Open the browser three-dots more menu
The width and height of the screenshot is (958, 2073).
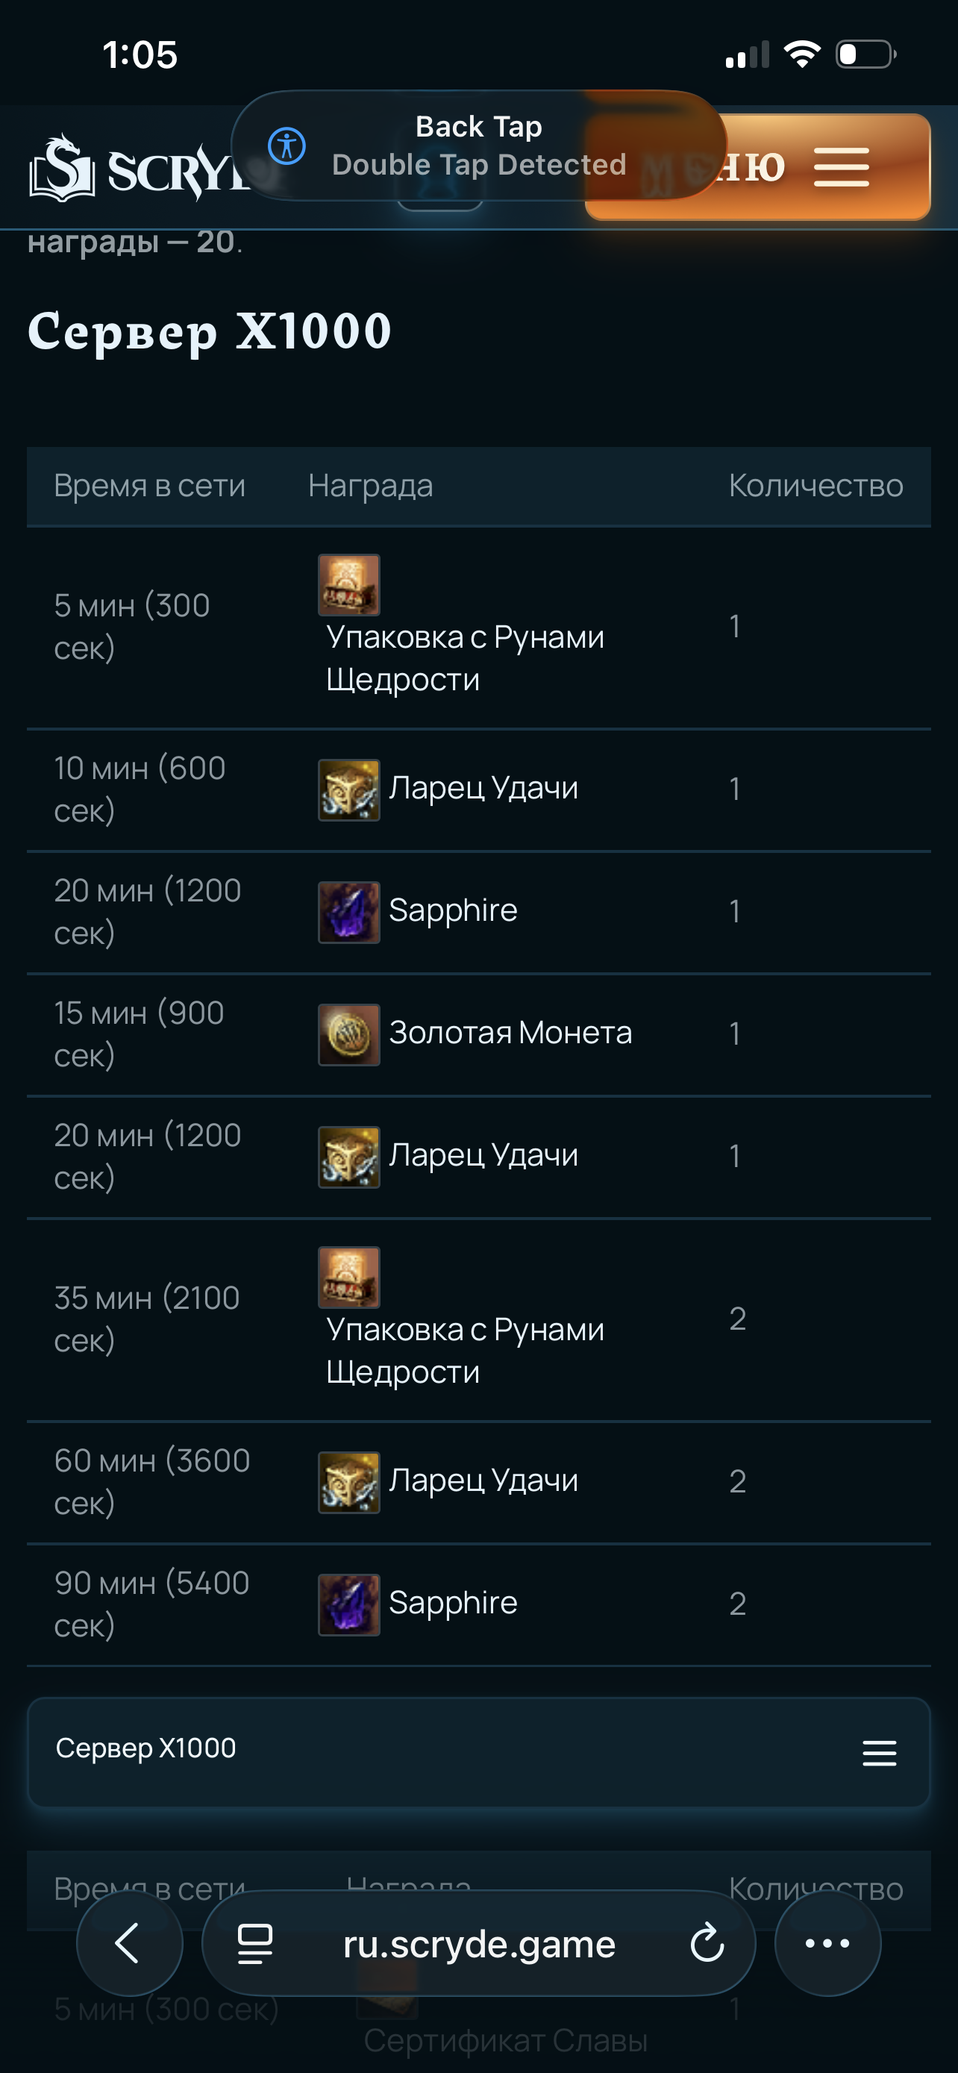point(827,1943)
